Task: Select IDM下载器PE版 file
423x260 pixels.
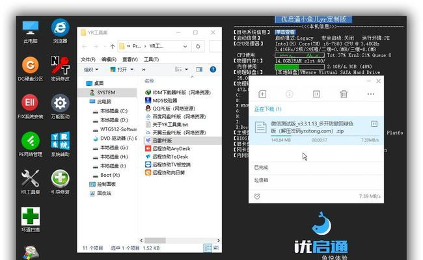Action: pyautogui.click(x=178, y=92)
